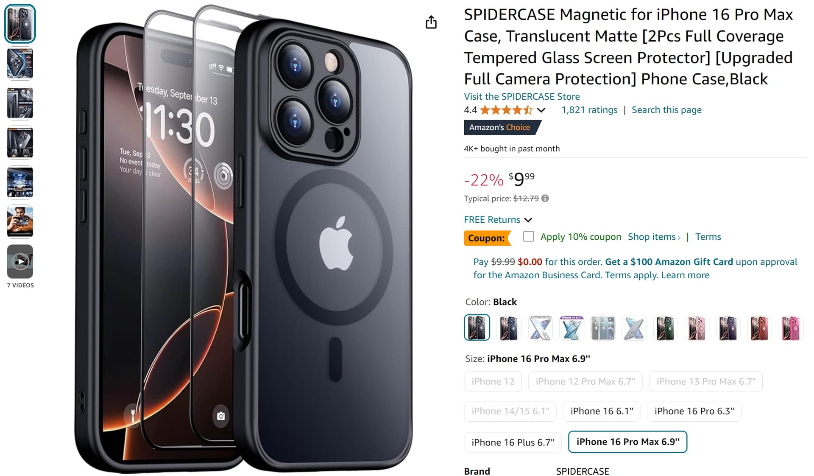
Task: Open the Shop items chevron link
Action: (x=654, y=237)
